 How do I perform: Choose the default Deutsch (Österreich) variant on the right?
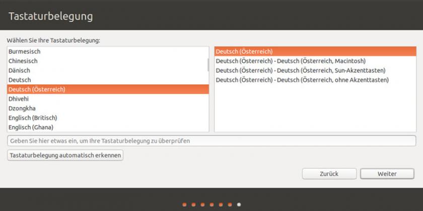click(244, 51)
